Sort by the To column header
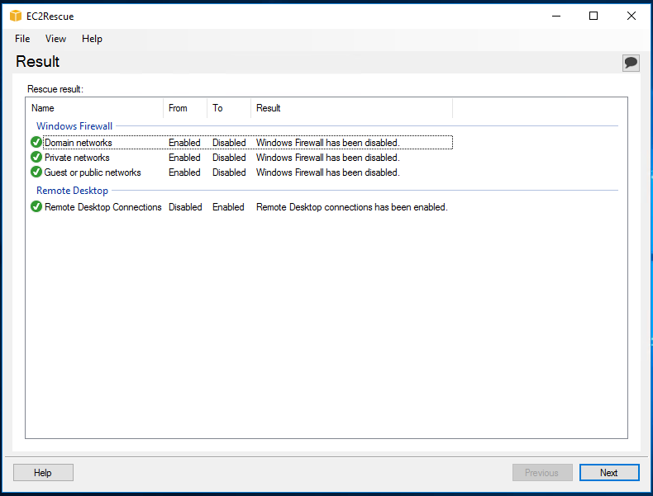653x496 pixels. point(229,108)
